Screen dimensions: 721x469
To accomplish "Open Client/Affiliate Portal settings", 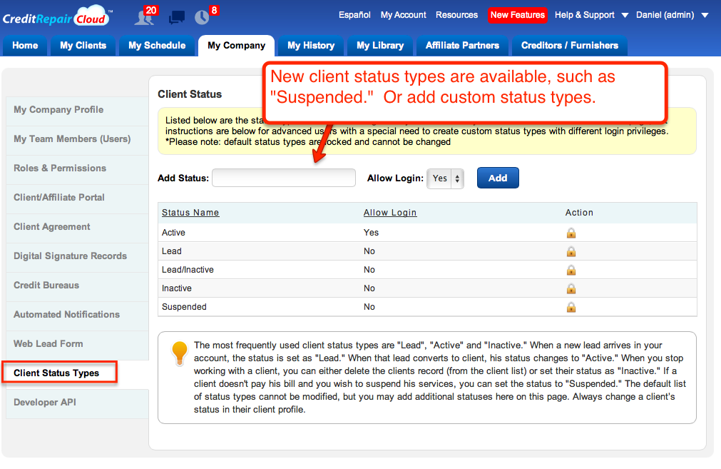I will pos(77,198).
